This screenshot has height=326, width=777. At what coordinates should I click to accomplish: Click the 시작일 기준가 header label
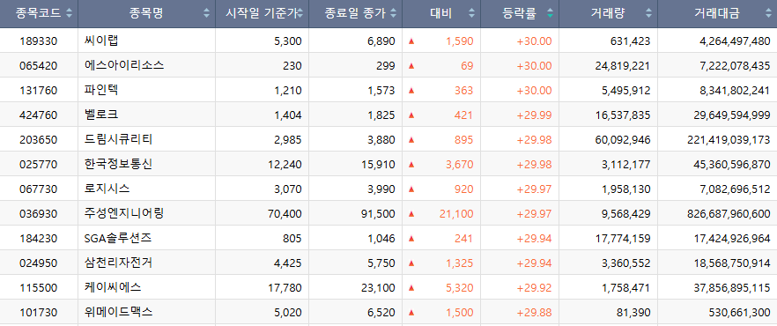click(261, 14)
